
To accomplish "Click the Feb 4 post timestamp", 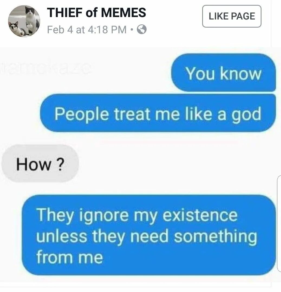I will click(87, 29).
